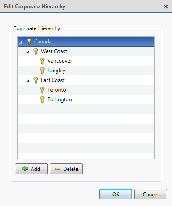This screenshot has width=172, height=206.
Task: Click the key icon beside Toronto
Action: pyautogui.click(x=42, y=90)
